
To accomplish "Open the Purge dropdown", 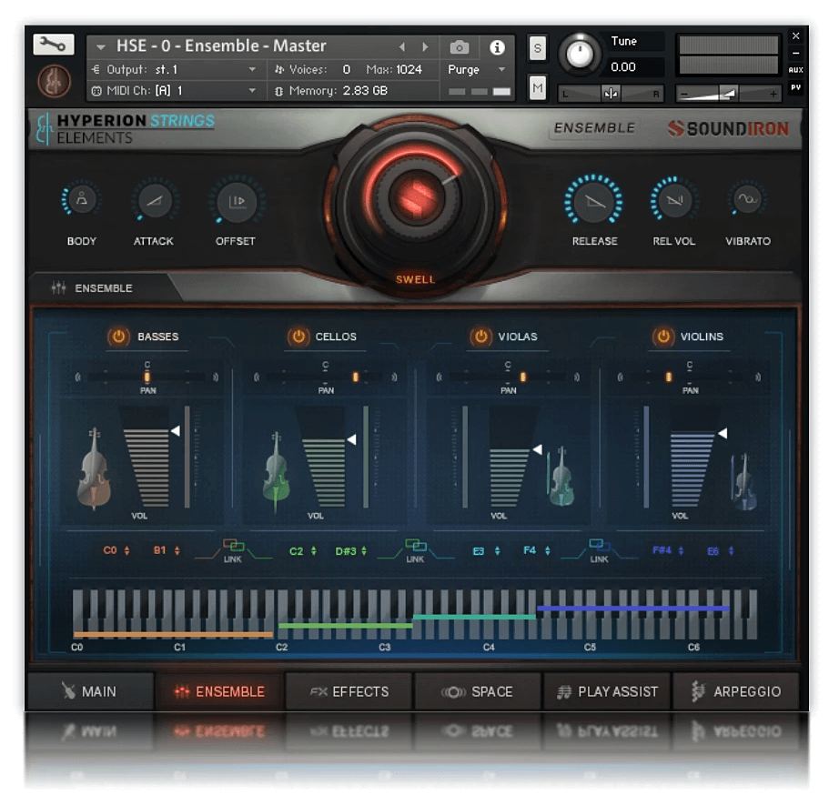I will [x=473, y=68].
